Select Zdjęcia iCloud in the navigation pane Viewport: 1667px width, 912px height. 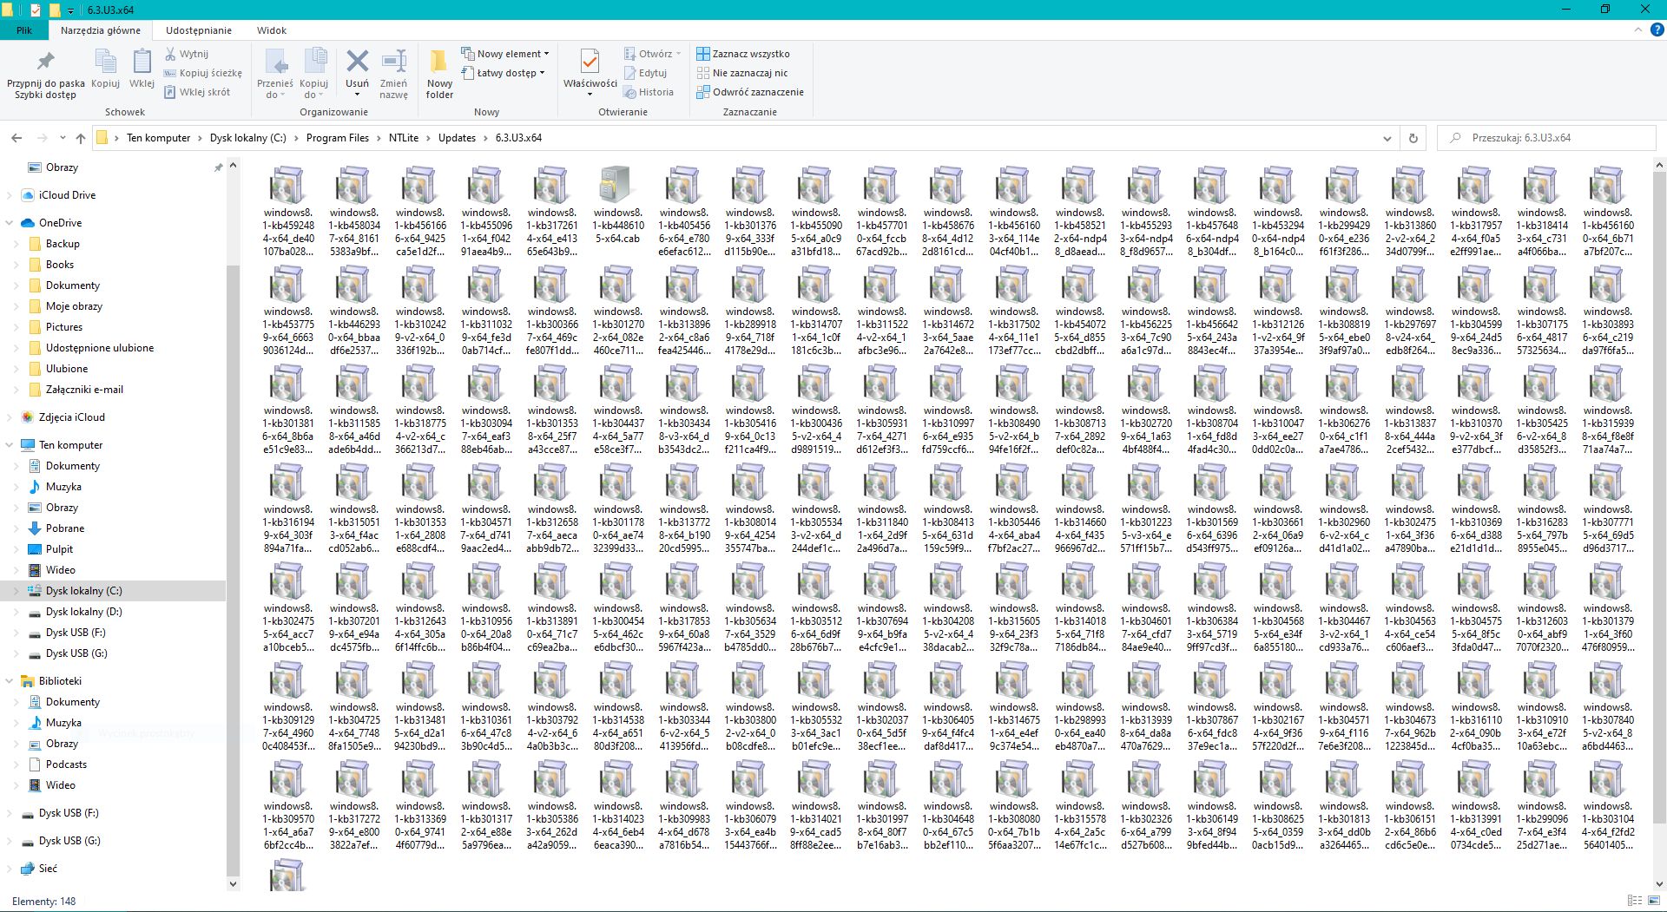click(x=71, y=417)
